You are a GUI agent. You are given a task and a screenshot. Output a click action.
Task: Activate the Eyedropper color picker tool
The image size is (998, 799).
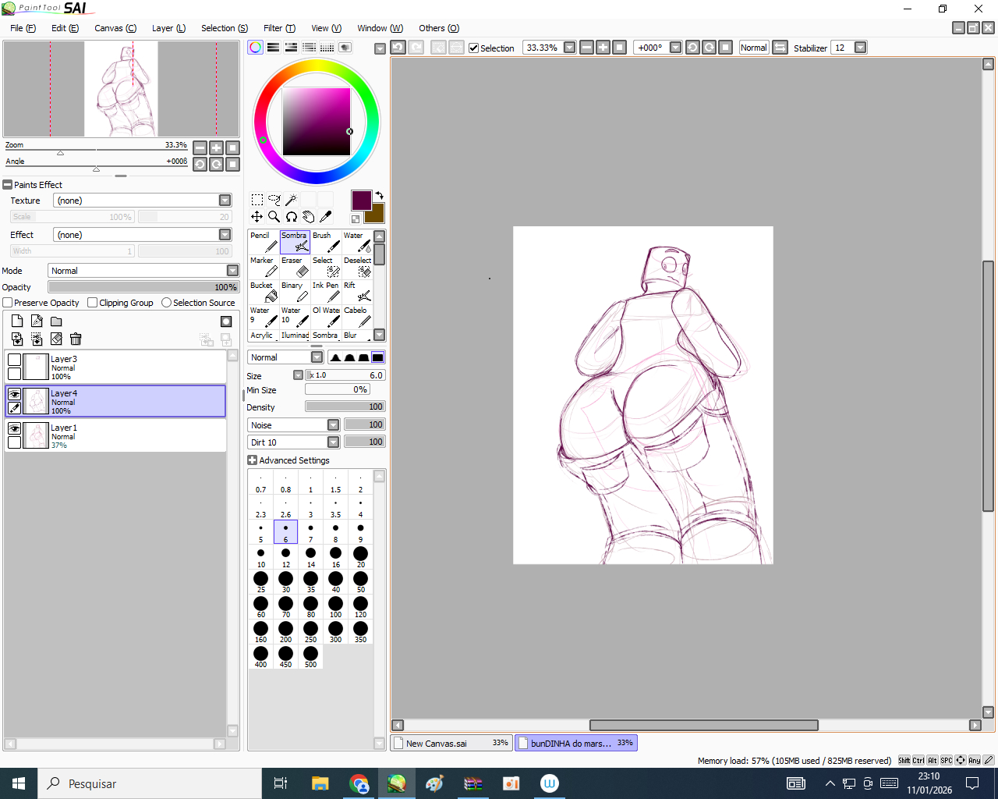pos(326,217)
